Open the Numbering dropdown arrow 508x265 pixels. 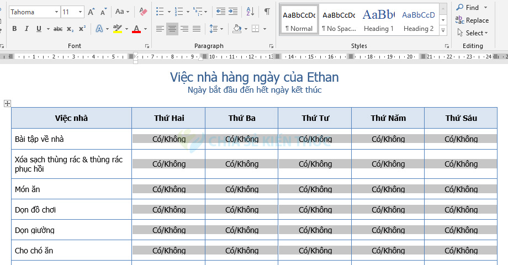(x=188, y=12)
